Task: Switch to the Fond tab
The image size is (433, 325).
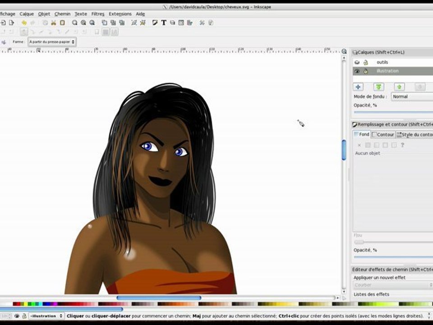Action: tap(362, 135)
